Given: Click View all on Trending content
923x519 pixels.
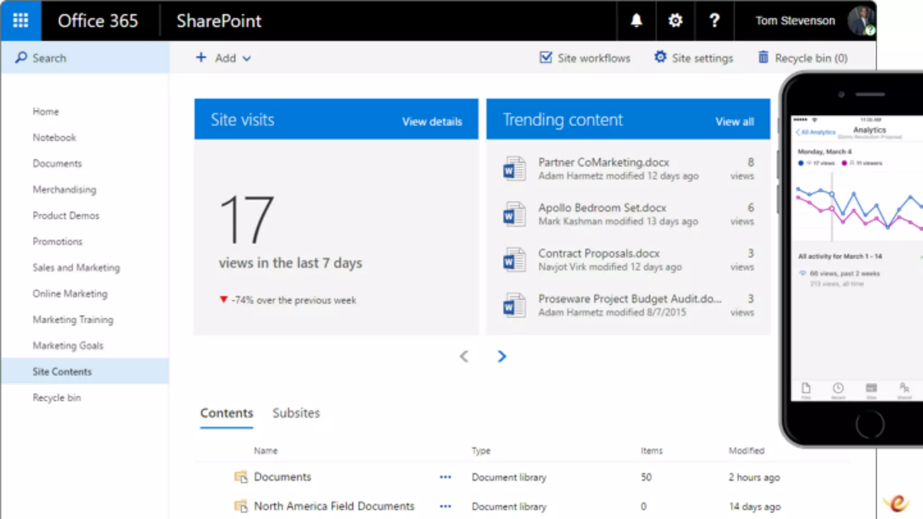Looking at the screenshot, I should coord(734,122).
